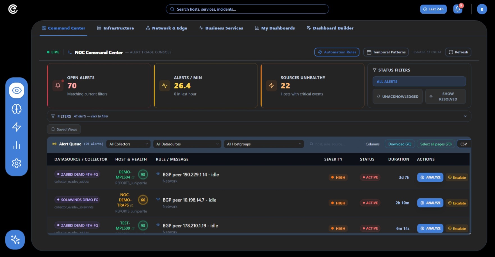495x257 pixels.
Task: Click the Duration column header
Action: (399, 159)
